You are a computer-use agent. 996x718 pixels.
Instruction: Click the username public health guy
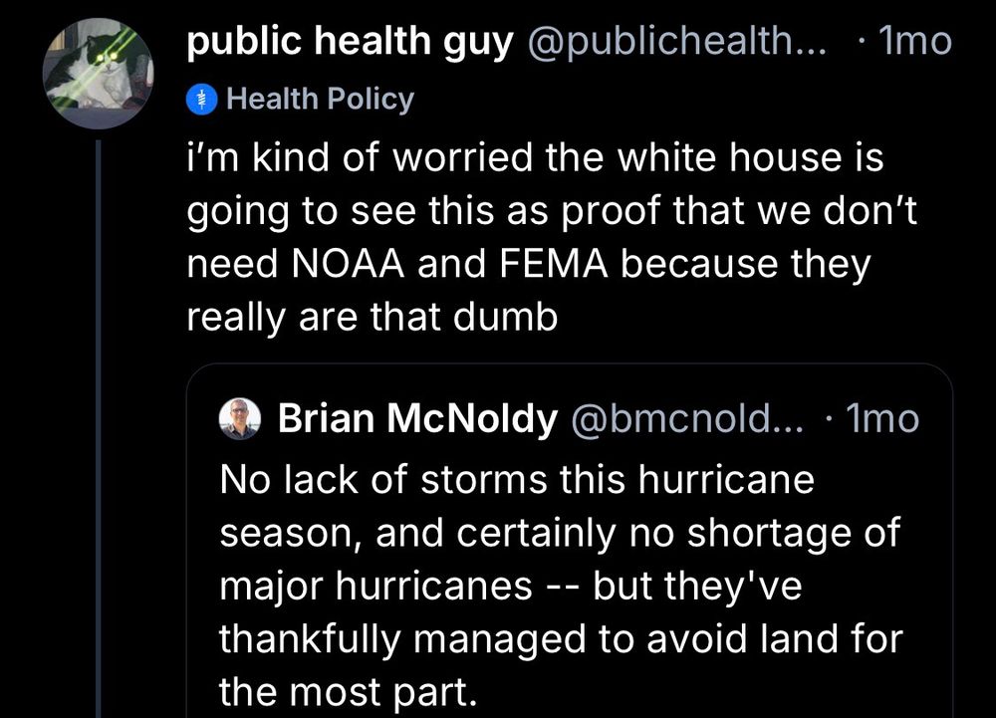click(x=351, y=42)
